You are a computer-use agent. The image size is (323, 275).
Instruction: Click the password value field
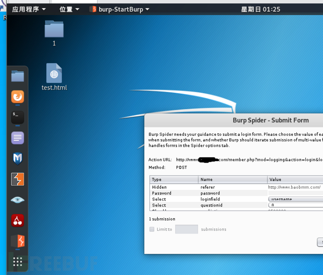point(295,193)
